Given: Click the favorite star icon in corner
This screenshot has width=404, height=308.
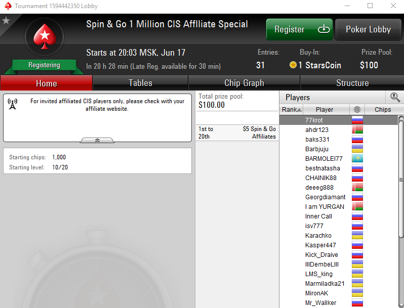Looking at the screenshot, I should pos(6,20).
